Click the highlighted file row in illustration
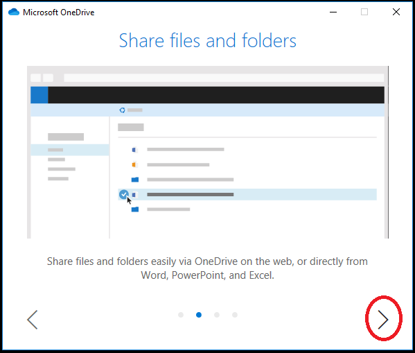 tap(247, 194)
